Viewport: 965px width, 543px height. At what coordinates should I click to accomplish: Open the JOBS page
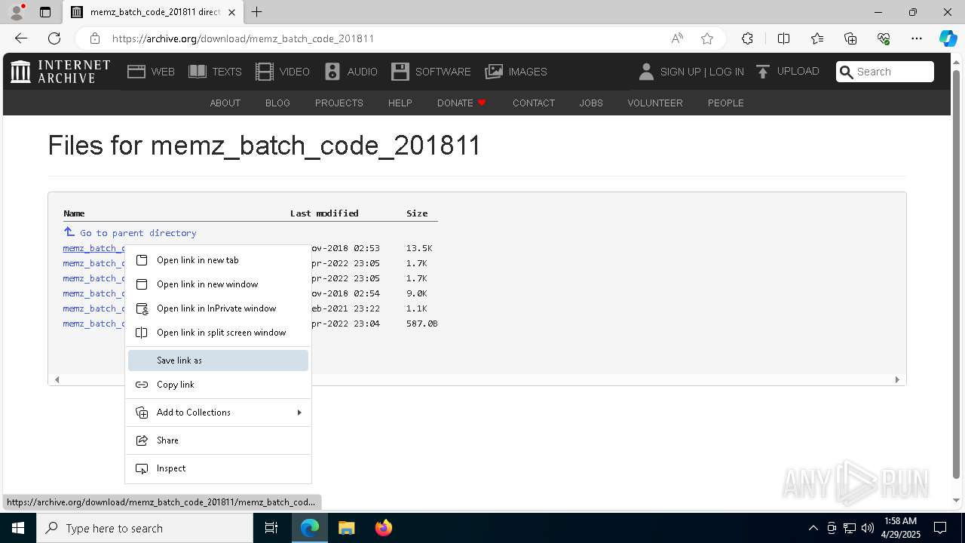click(591, 103)
